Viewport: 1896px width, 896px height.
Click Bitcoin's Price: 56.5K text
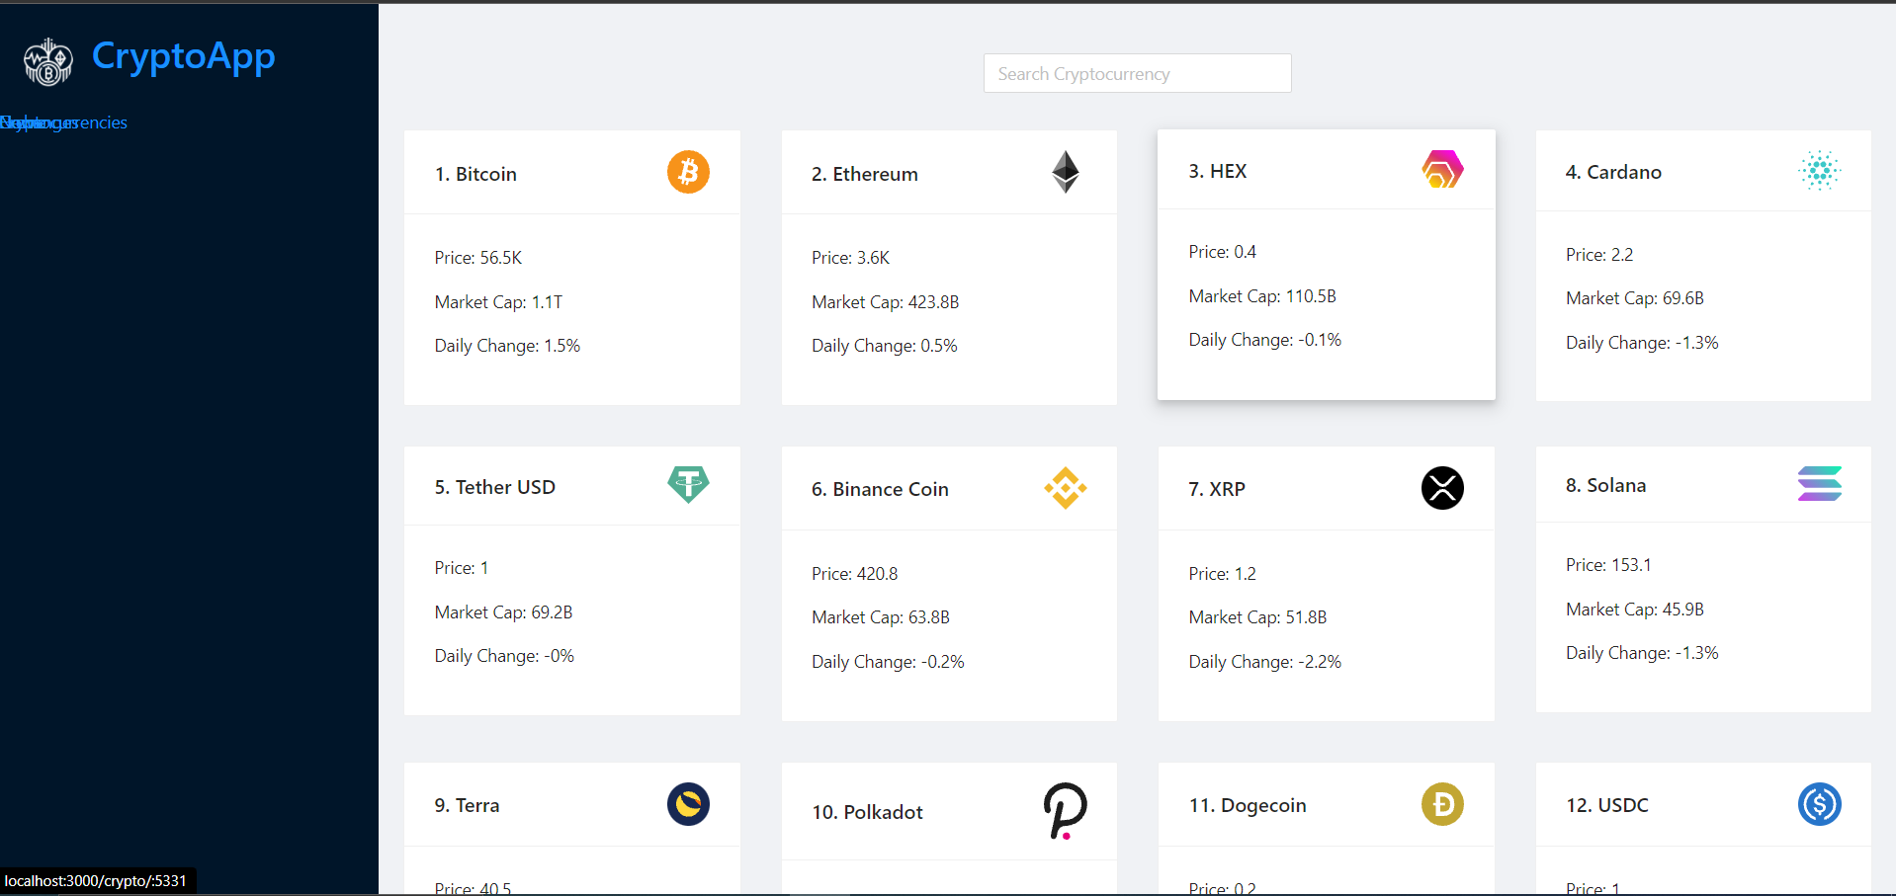[x=478, y=258]
